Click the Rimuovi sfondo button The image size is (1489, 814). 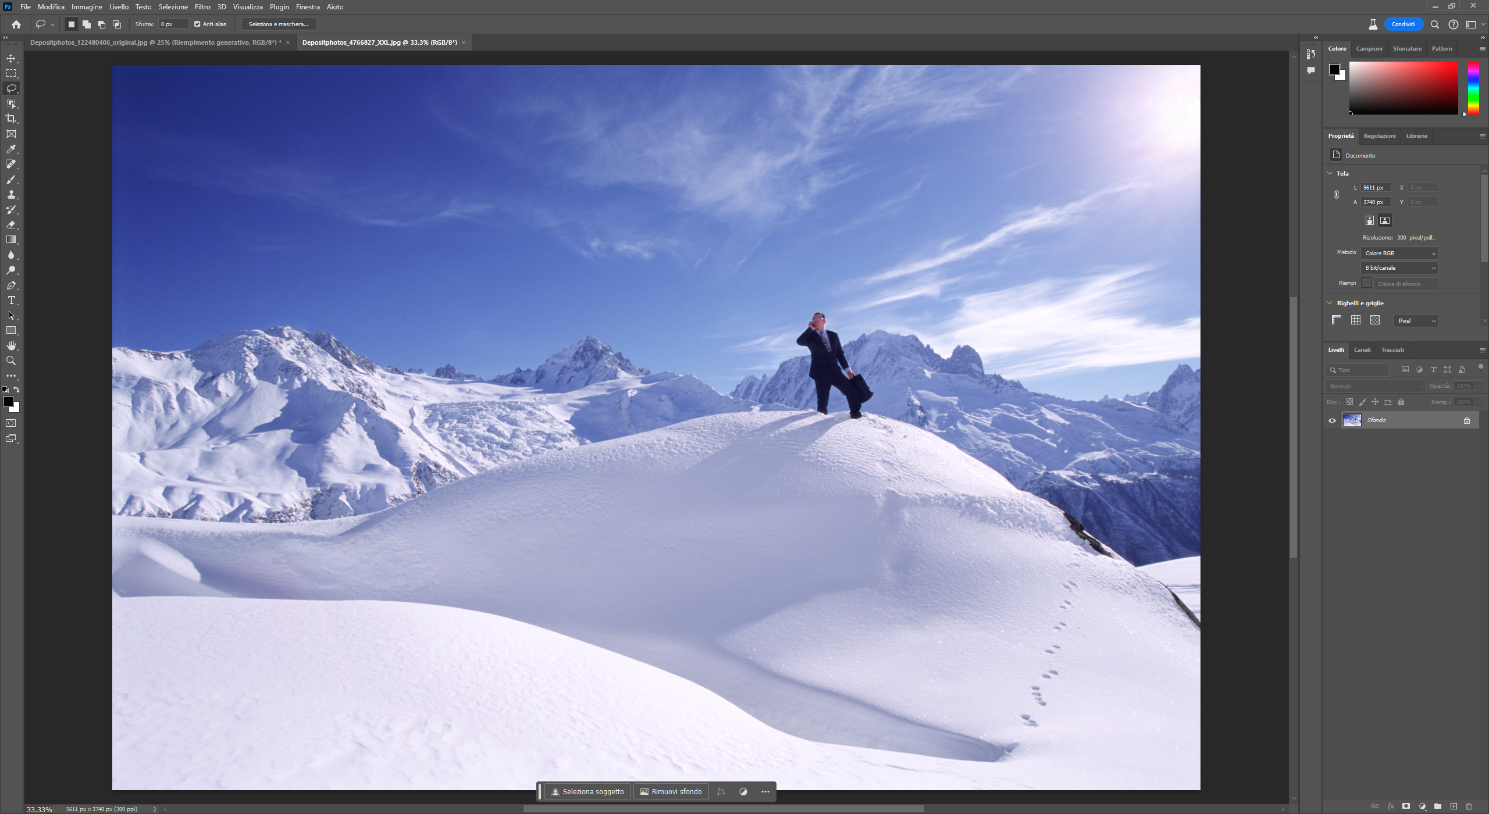pyautogui.click(x=671, y=792)
